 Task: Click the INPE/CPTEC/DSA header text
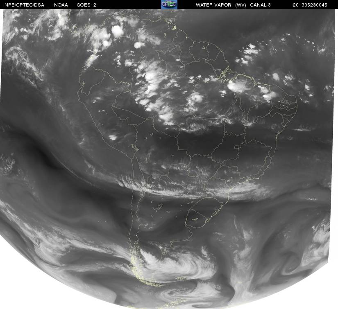click(x=24, y=5)
